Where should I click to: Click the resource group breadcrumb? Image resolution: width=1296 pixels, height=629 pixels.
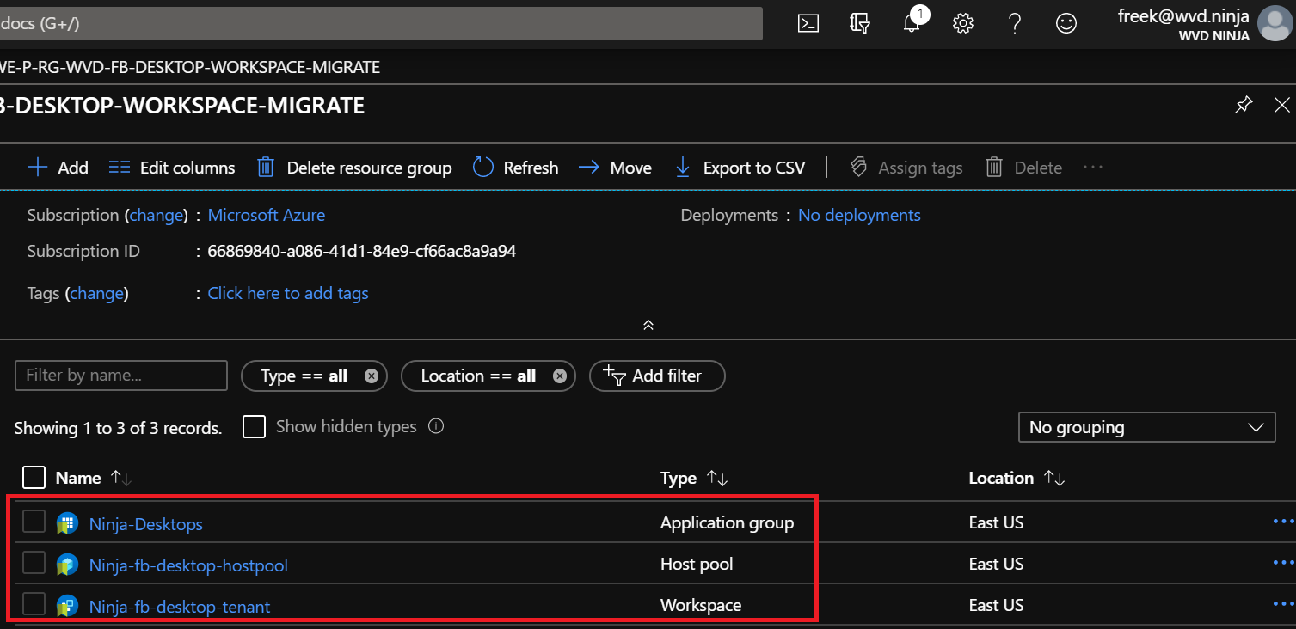[190, 67]
